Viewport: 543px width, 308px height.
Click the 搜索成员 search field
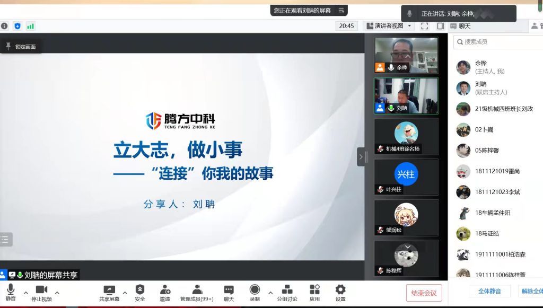click(498, 42)
